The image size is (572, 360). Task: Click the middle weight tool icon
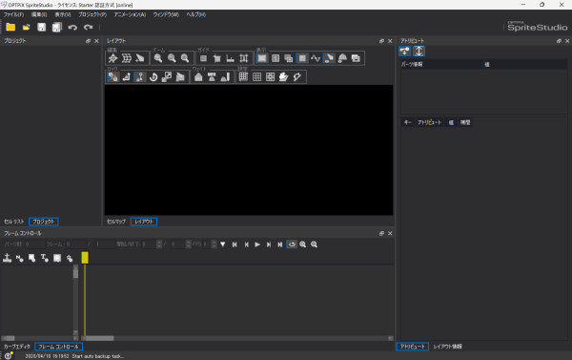coord(212,76)
